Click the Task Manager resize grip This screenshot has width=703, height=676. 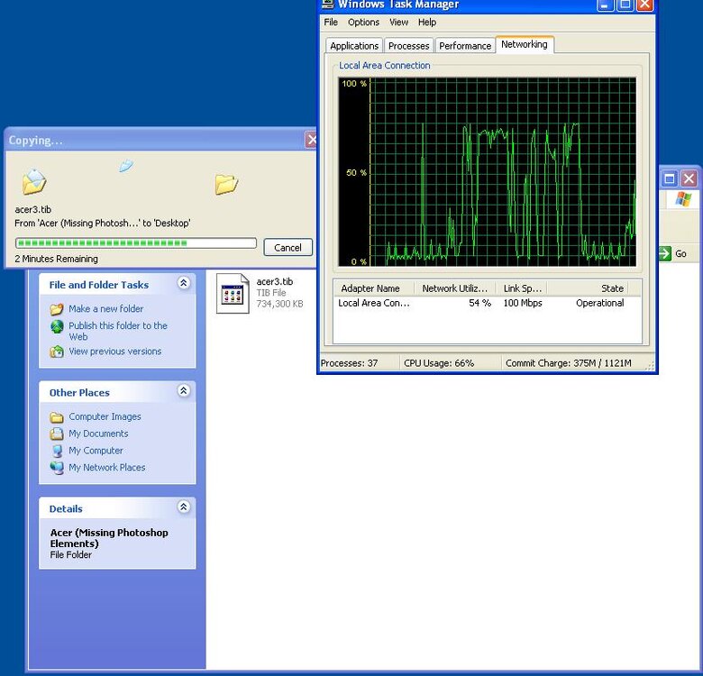(x=650, y=365)
